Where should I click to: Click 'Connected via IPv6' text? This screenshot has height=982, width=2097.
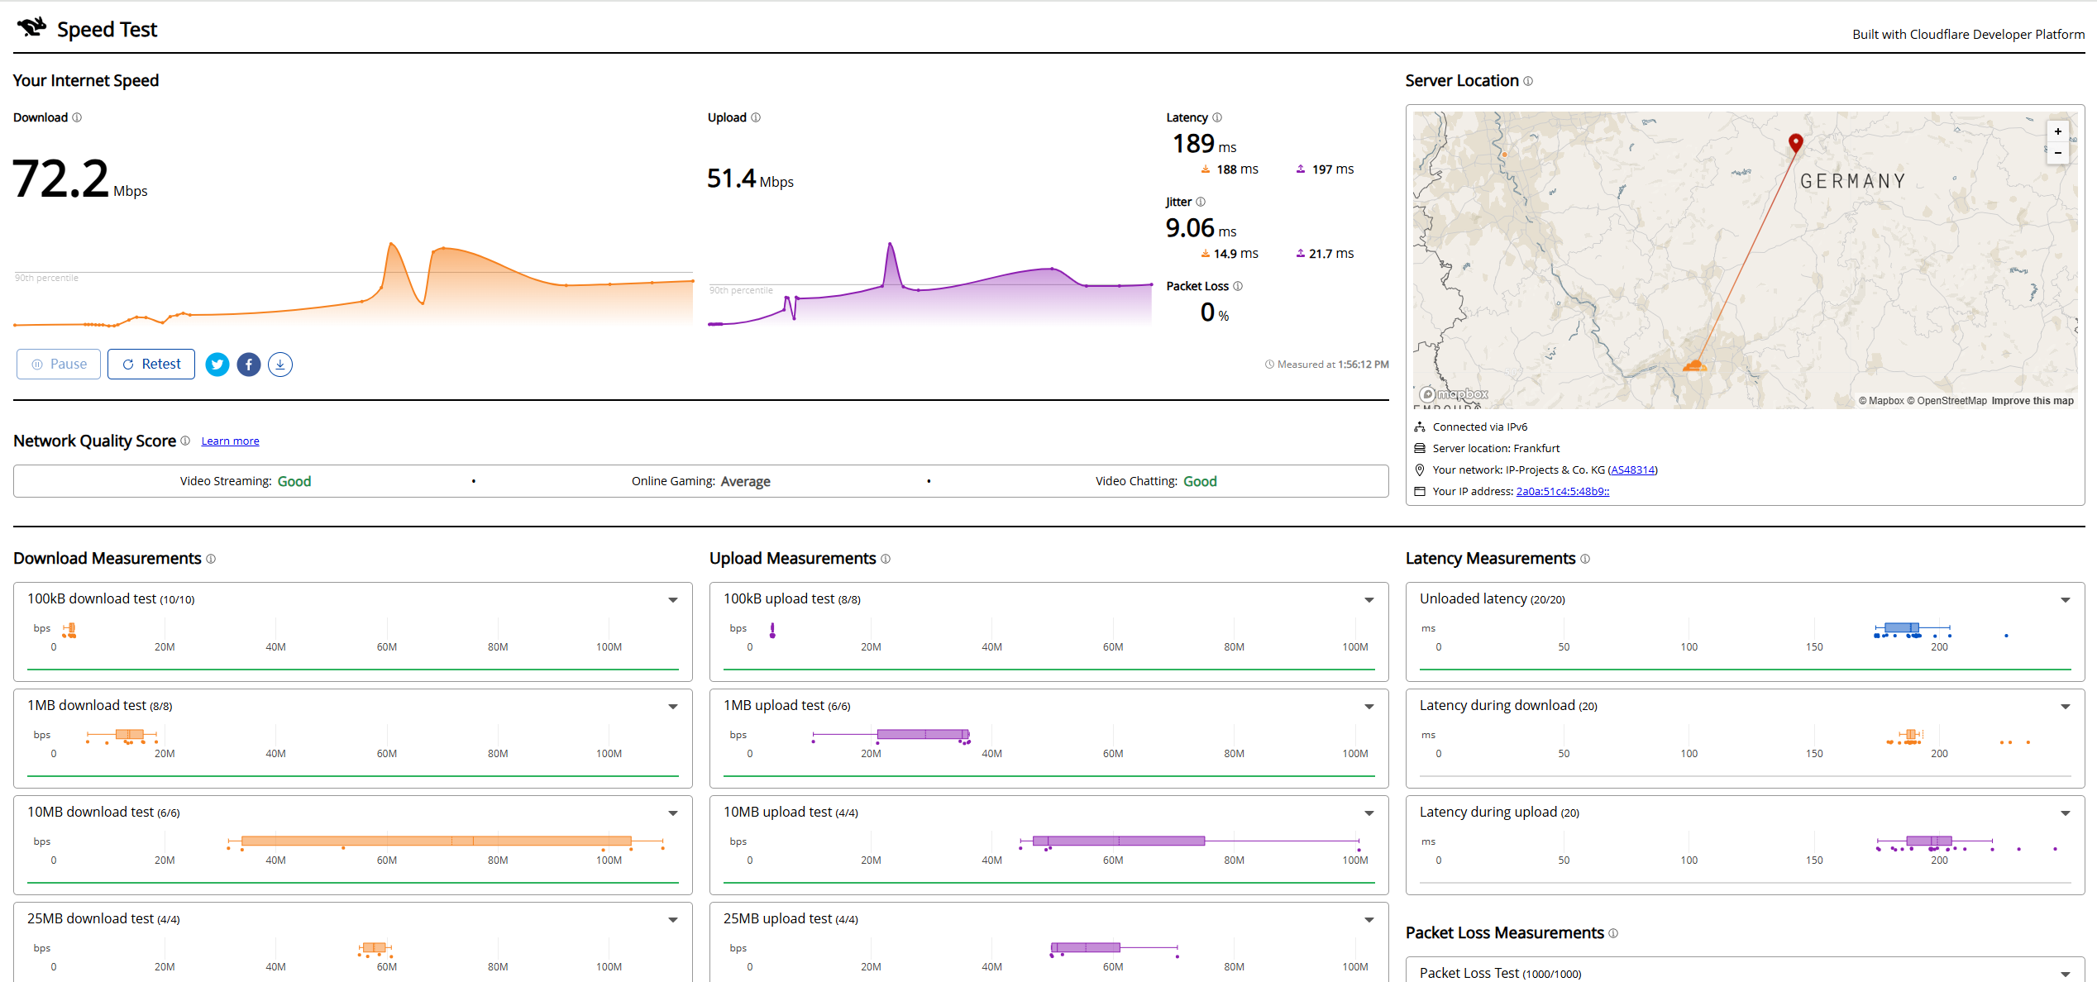point(1480,427)
